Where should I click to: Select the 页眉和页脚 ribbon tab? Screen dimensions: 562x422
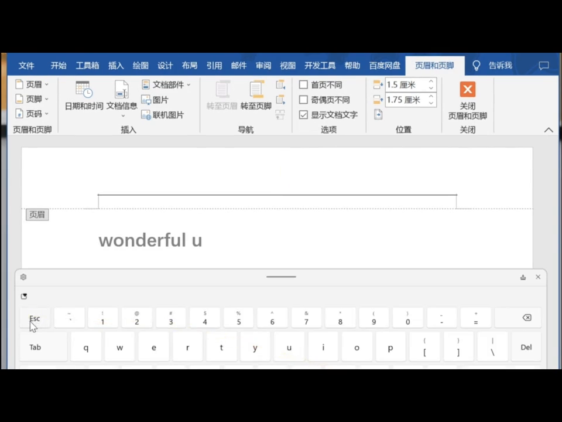434,65
